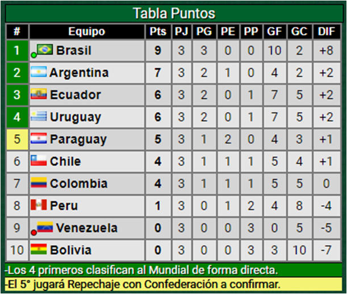
Task: Select the DIF column header
Action: 326,31
